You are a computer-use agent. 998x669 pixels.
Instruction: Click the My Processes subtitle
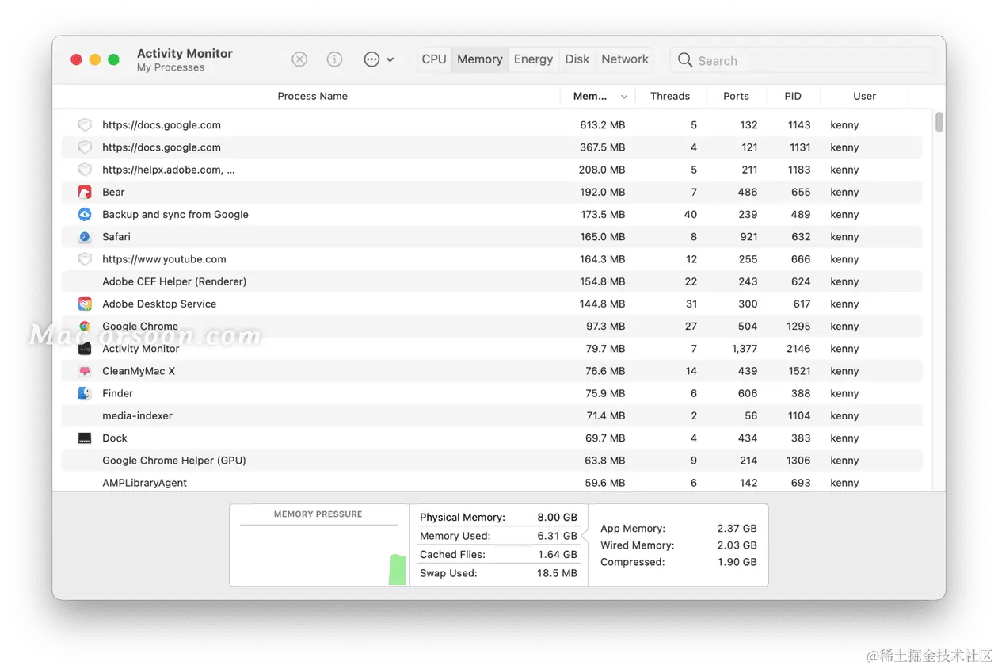(170, 68)
